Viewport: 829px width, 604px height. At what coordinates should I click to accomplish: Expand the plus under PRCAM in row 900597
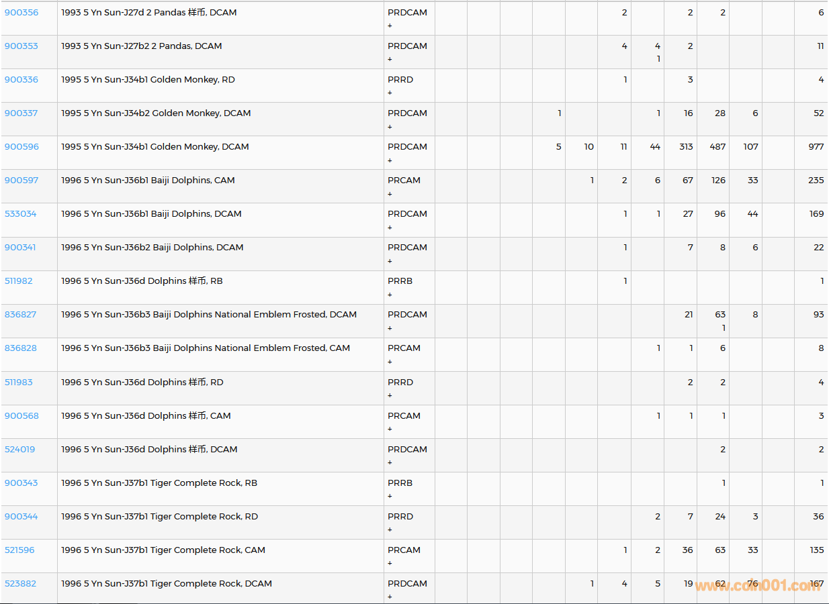click(390, 194)
